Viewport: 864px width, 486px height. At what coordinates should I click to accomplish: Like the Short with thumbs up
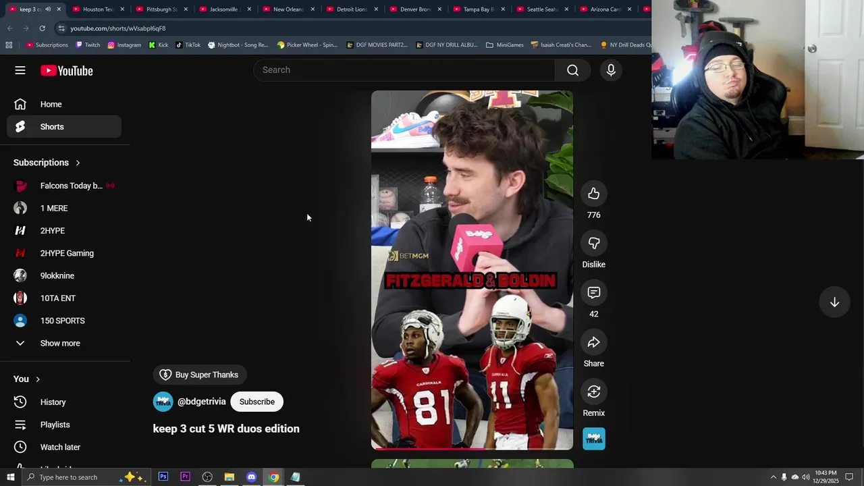(x=594, y=194)
